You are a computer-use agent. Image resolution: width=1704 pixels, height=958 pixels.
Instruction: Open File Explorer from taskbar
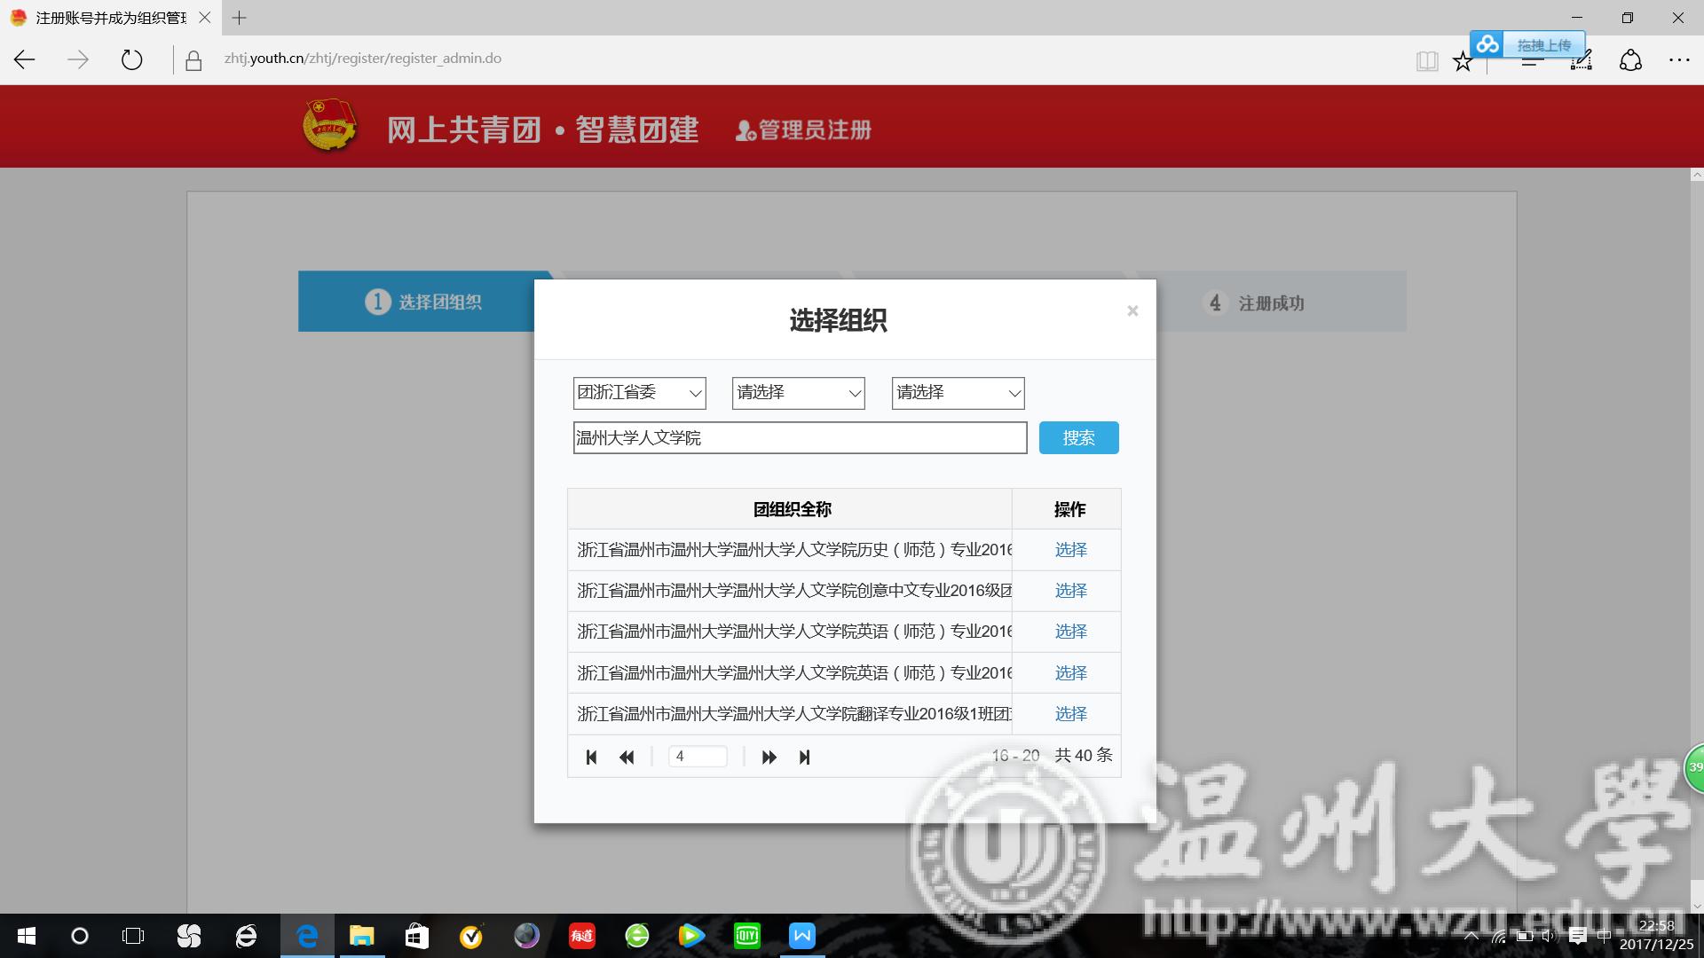[x=361, y=936]
